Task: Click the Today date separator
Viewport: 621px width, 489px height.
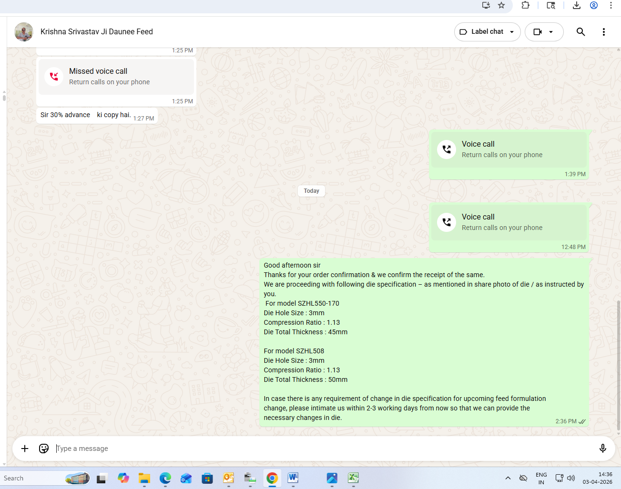Action: (312, 191)
